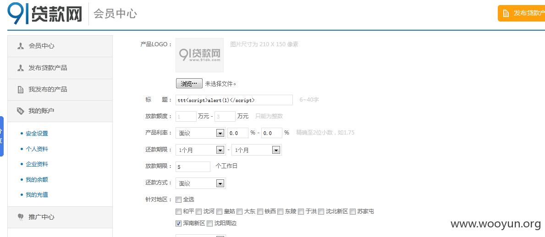Click the person icon beside 发布贷款产品
The height and width of the screenshot is (237, 545).
21,68
